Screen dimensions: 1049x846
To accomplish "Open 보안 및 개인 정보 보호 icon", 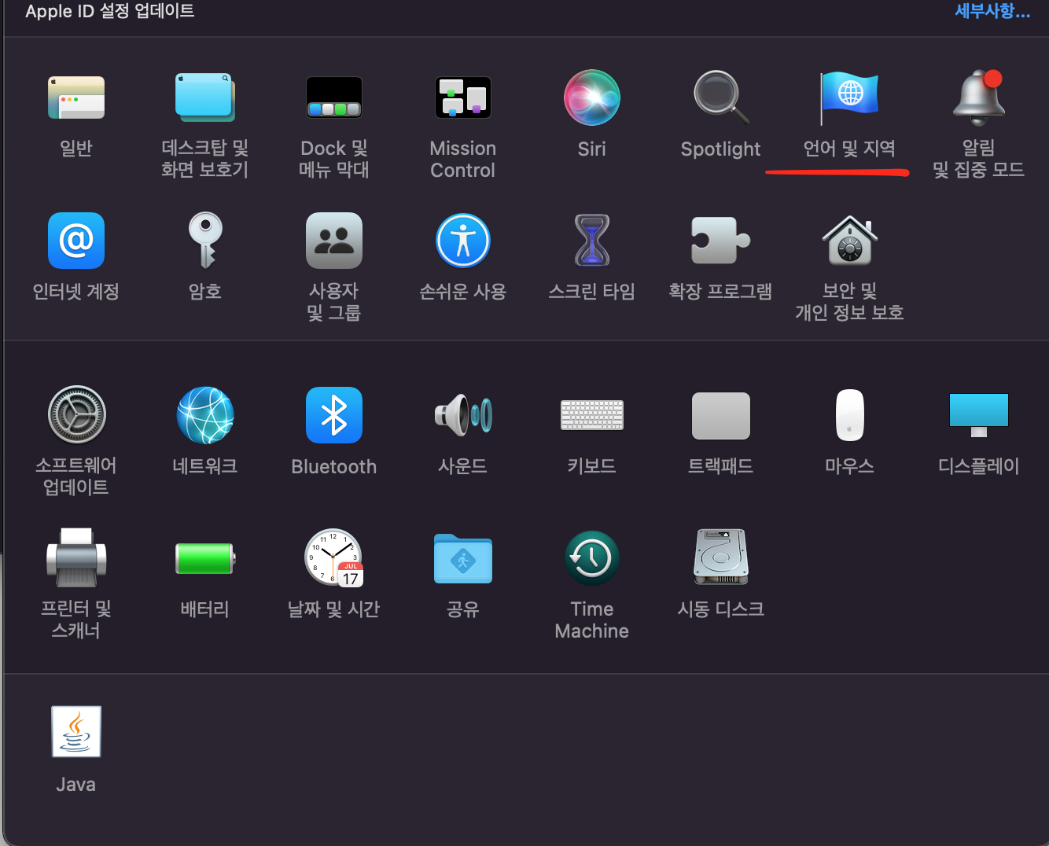I will click(x=849, y=241).
